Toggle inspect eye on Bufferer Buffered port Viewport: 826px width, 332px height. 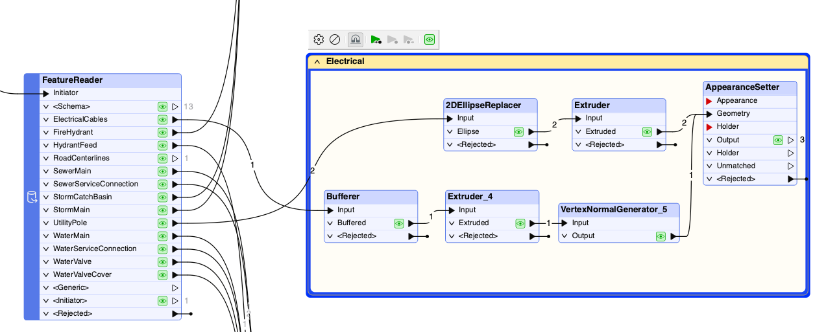click(399, 223)
